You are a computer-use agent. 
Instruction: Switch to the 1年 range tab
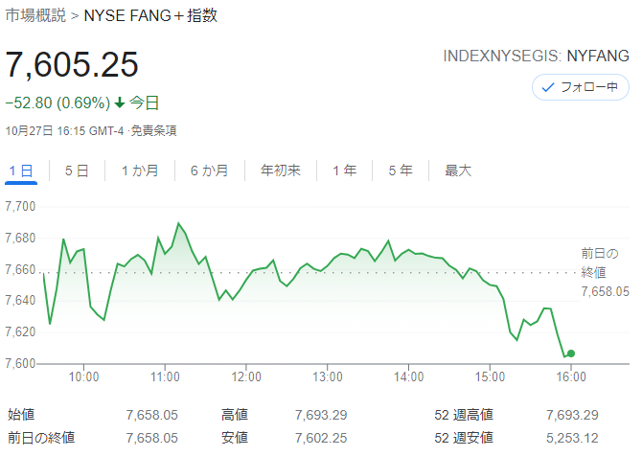[344, 171]
